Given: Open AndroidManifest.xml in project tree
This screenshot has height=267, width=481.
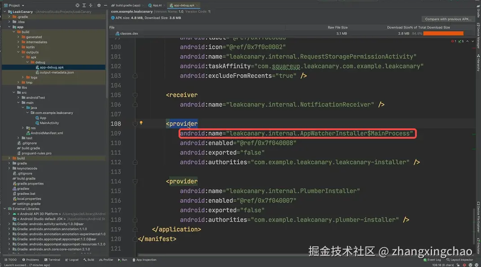Looking at the screenshot, I should [x=47, y=133].
